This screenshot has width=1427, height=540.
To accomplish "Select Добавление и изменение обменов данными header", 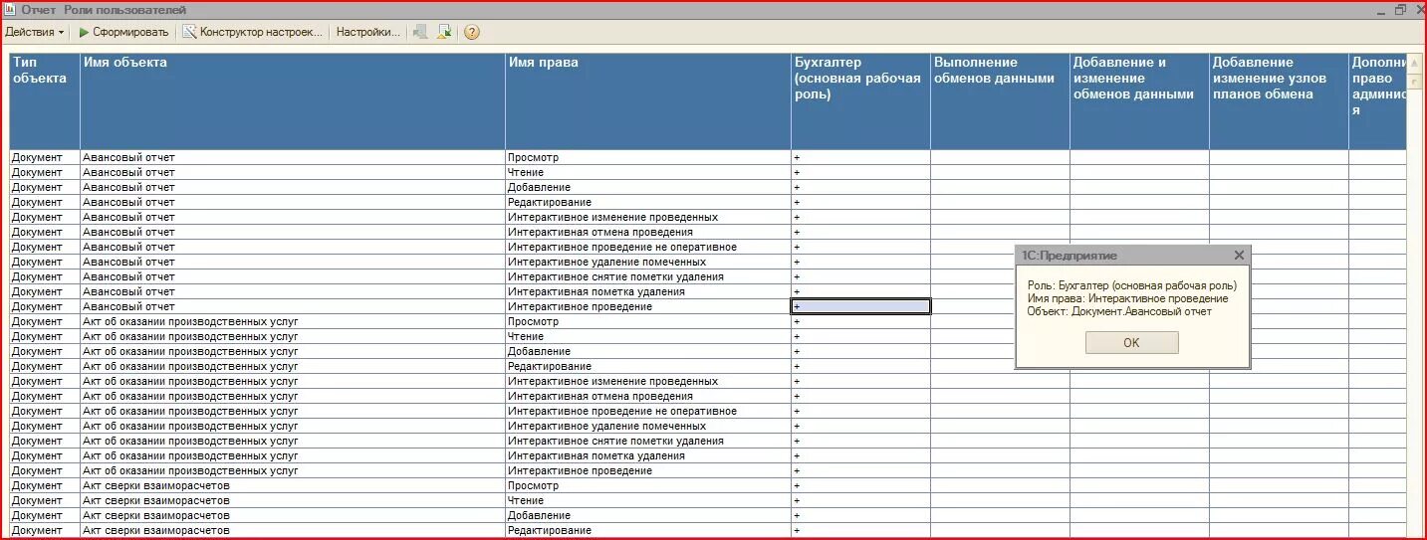I will 1140,101.
